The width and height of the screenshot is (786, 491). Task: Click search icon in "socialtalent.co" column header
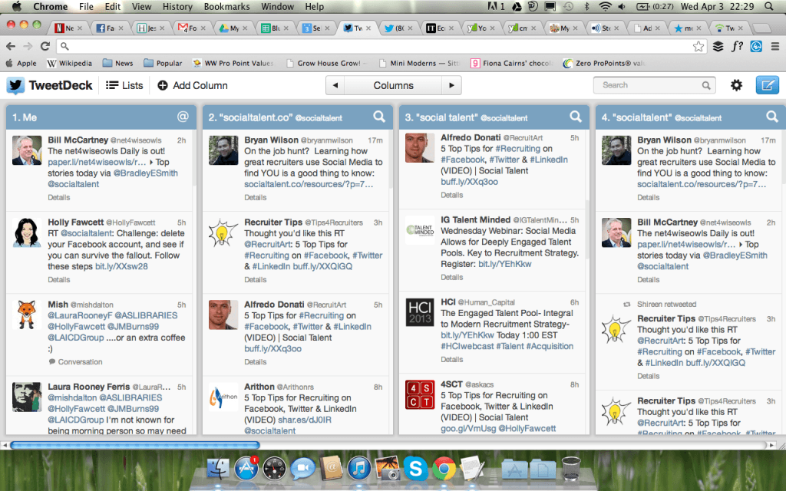pyautogui.click(x=379, y=117)
